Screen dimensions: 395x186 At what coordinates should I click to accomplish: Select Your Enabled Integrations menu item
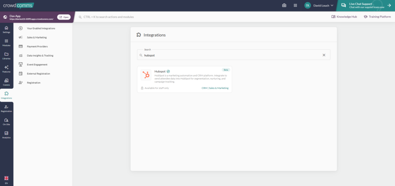pos(41,28)
